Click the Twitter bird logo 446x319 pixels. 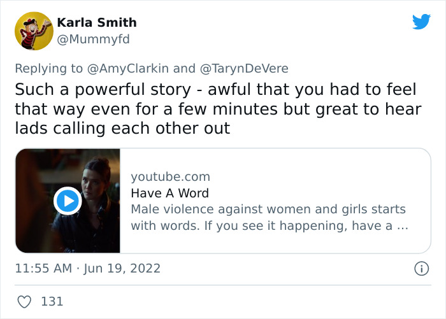coord(421,22)
